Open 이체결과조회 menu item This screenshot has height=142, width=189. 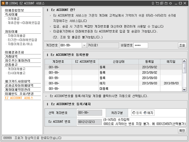coord(14,52)
